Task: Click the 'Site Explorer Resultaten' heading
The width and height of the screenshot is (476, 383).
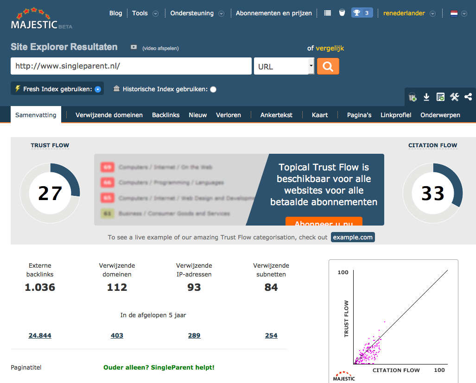Action: [64, 47]
